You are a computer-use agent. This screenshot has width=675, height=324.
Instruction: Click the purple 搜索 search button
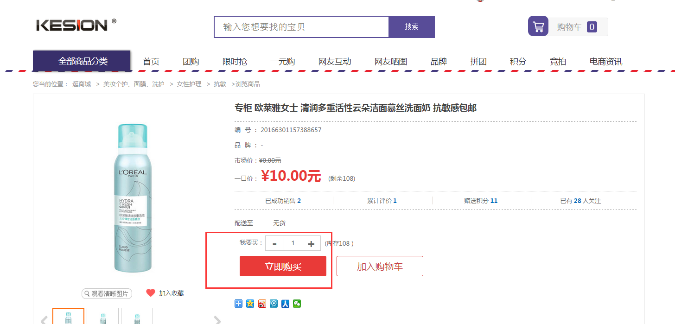point(412,27)
